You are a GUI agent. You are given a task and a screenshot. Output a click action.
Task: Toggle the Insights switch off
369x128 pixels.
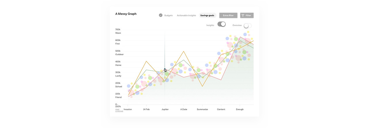222,24
